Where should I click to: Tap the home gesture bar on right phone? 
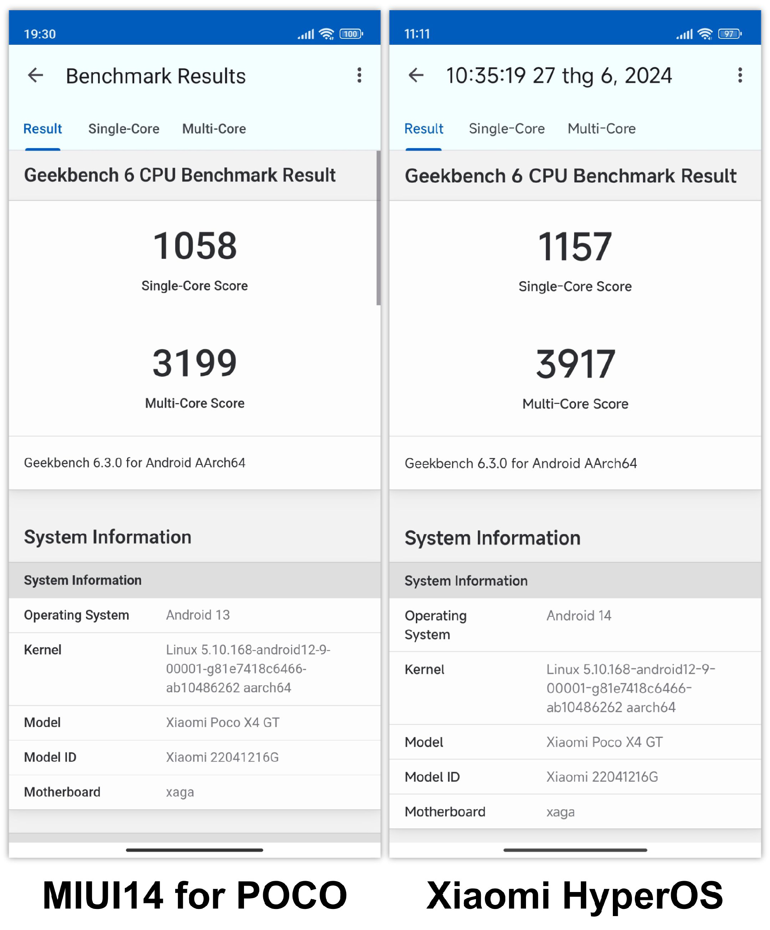pyautogui.click(x=575, y=850)
